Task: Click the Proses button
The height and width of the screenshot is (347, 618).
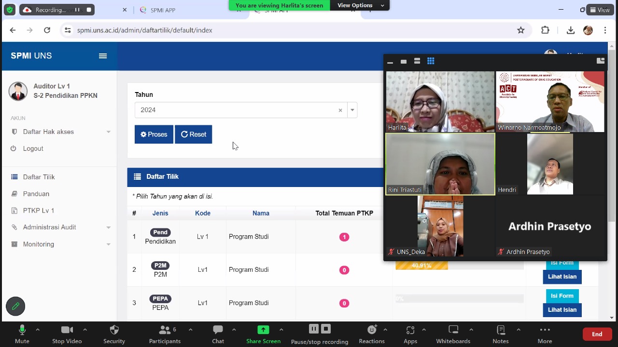Action: 154,134
